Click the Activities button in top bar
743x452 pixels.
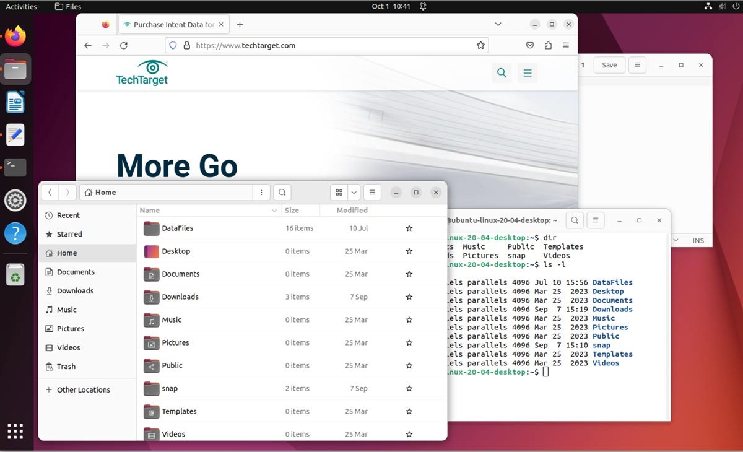pos(21,6)
